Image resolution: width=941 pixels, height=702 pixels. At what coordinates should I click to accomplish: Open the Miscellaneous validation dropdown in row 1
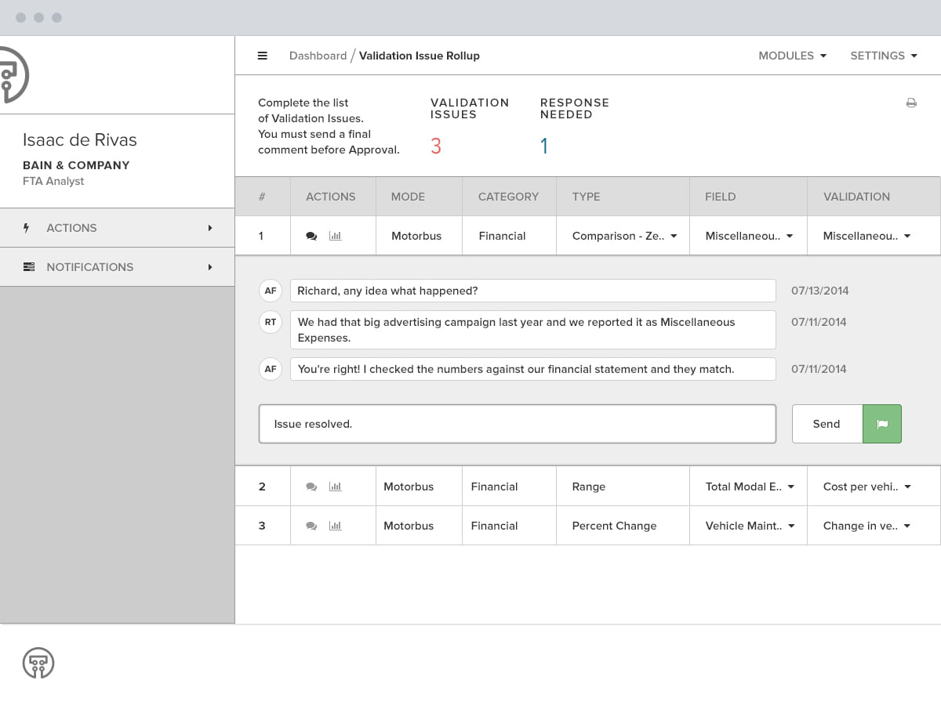(867, 236)
